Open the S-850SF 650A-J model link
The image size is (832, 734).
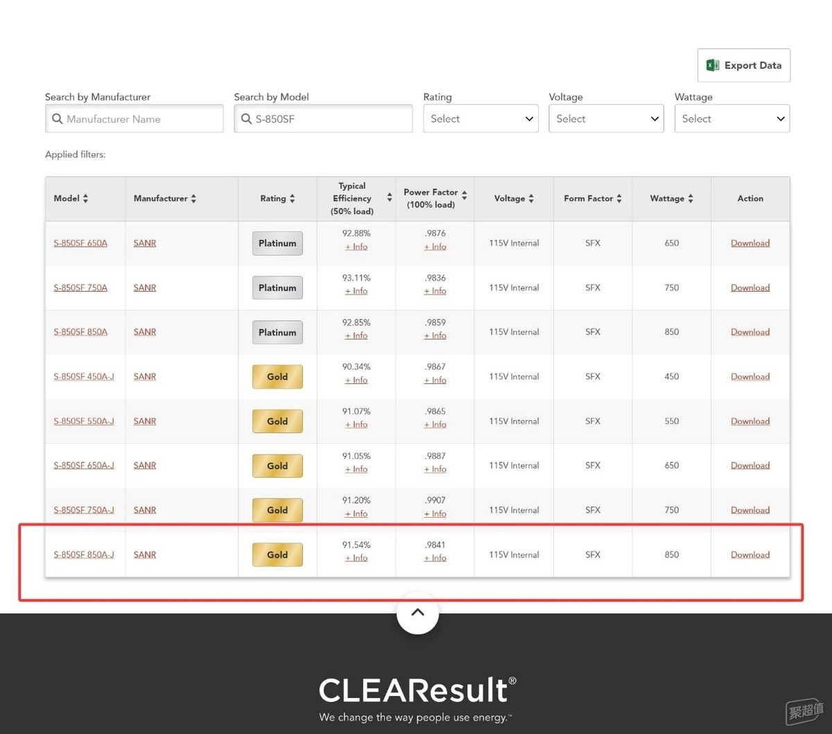(84, 465)
